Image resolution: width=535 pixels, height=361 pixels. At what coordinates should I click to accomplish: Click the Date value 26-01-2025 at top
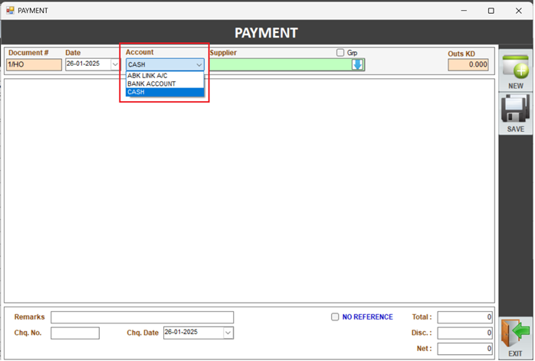84,64
